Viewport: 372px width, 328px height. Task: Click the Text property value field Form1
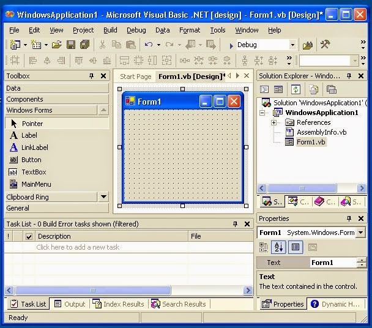[333, 263]
